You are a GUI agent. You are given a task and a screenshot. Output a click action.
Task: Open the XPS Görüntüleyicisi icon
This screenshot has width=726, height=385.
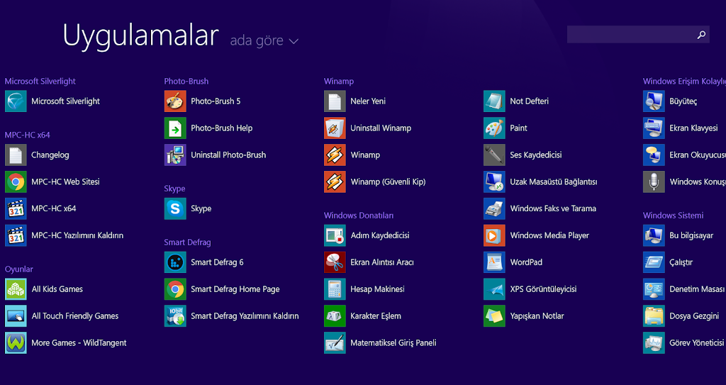[x=494, y=289]
